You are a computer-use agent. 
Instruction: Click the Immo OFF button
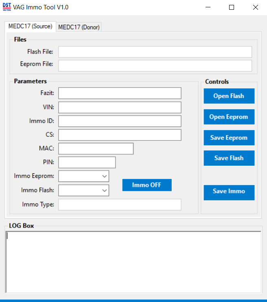point(147,185)
